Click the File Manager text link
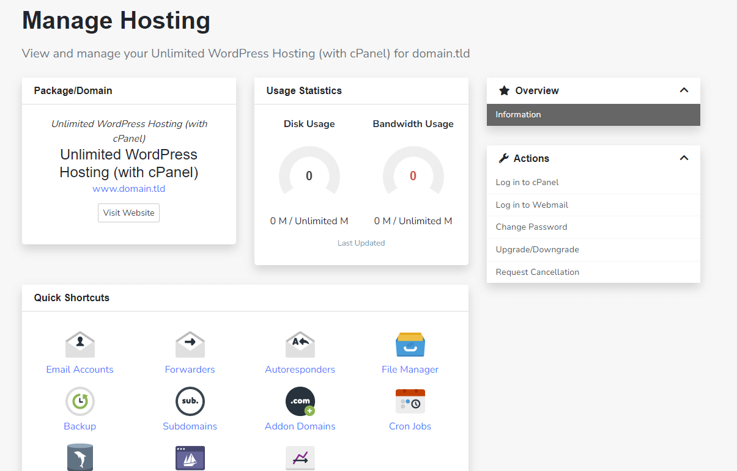The height and width of the screenshot is (471, 737). pos(410,370)
